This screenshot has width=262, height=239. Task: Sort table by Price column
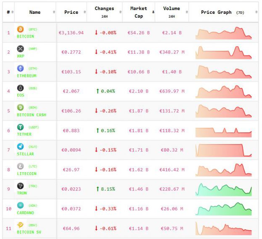pos(71,12)
